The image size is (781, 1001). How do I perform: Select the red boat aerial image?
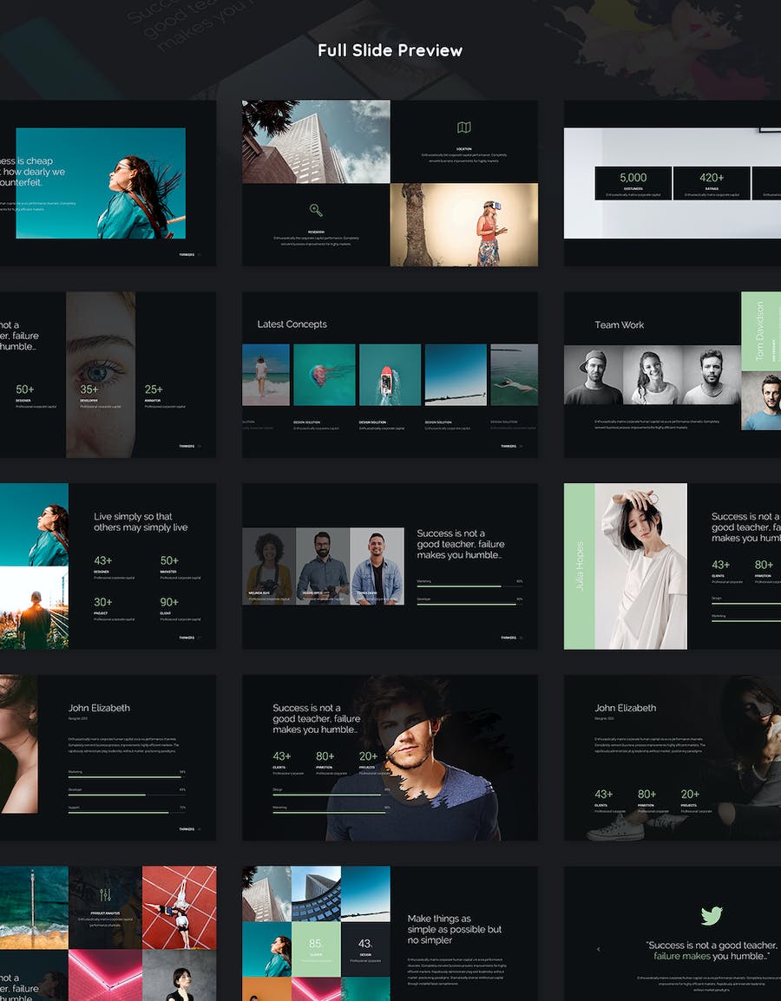pyautogui.click(x=390, y=375)
